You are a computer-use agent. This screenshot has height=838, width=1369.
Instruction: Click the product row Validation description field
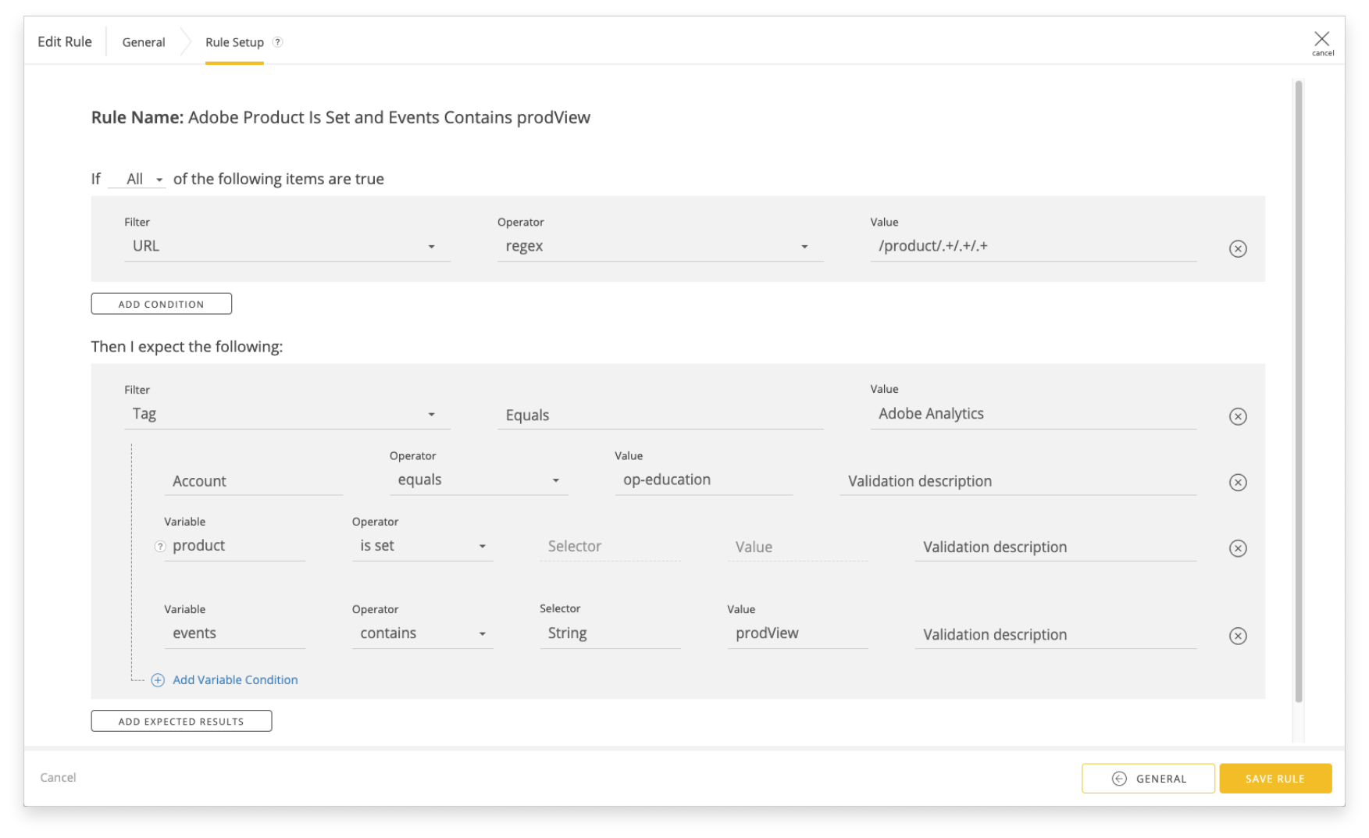pos(1055,547)
